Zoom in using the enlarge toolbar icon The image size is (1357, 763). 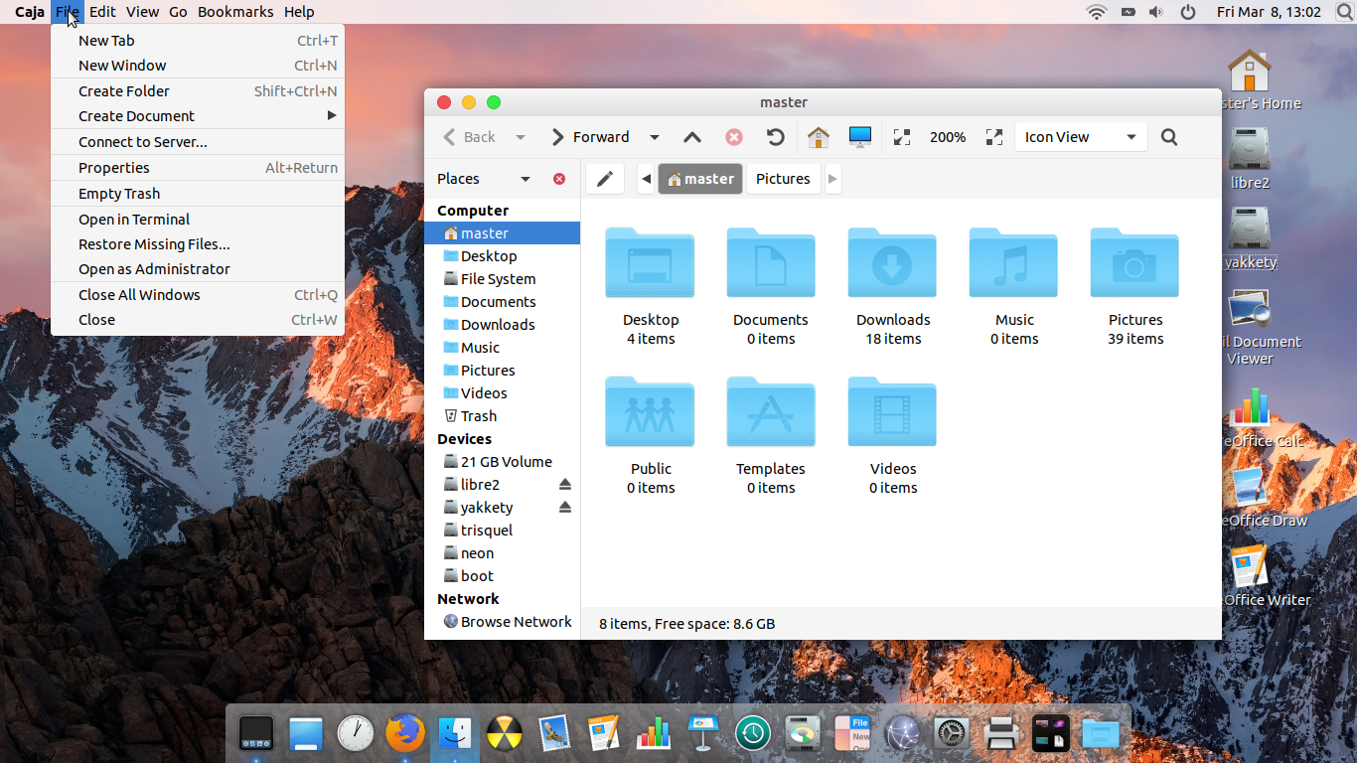[993, 136]
